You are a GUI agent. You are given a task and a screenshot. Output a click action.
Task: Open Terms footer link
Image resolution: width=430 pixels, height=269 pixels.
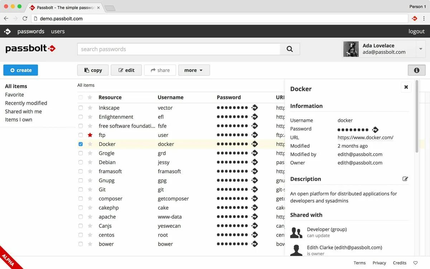click(x=359, y=263)
